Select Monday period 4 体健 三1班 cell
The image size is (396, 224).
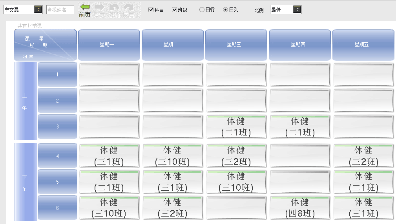coord(109,156)
